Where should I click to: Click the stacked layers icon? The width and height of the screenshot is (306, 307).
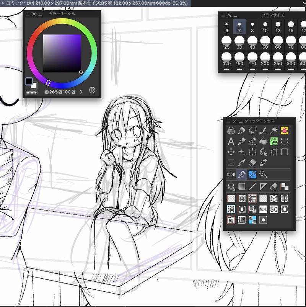click(231, 186)
